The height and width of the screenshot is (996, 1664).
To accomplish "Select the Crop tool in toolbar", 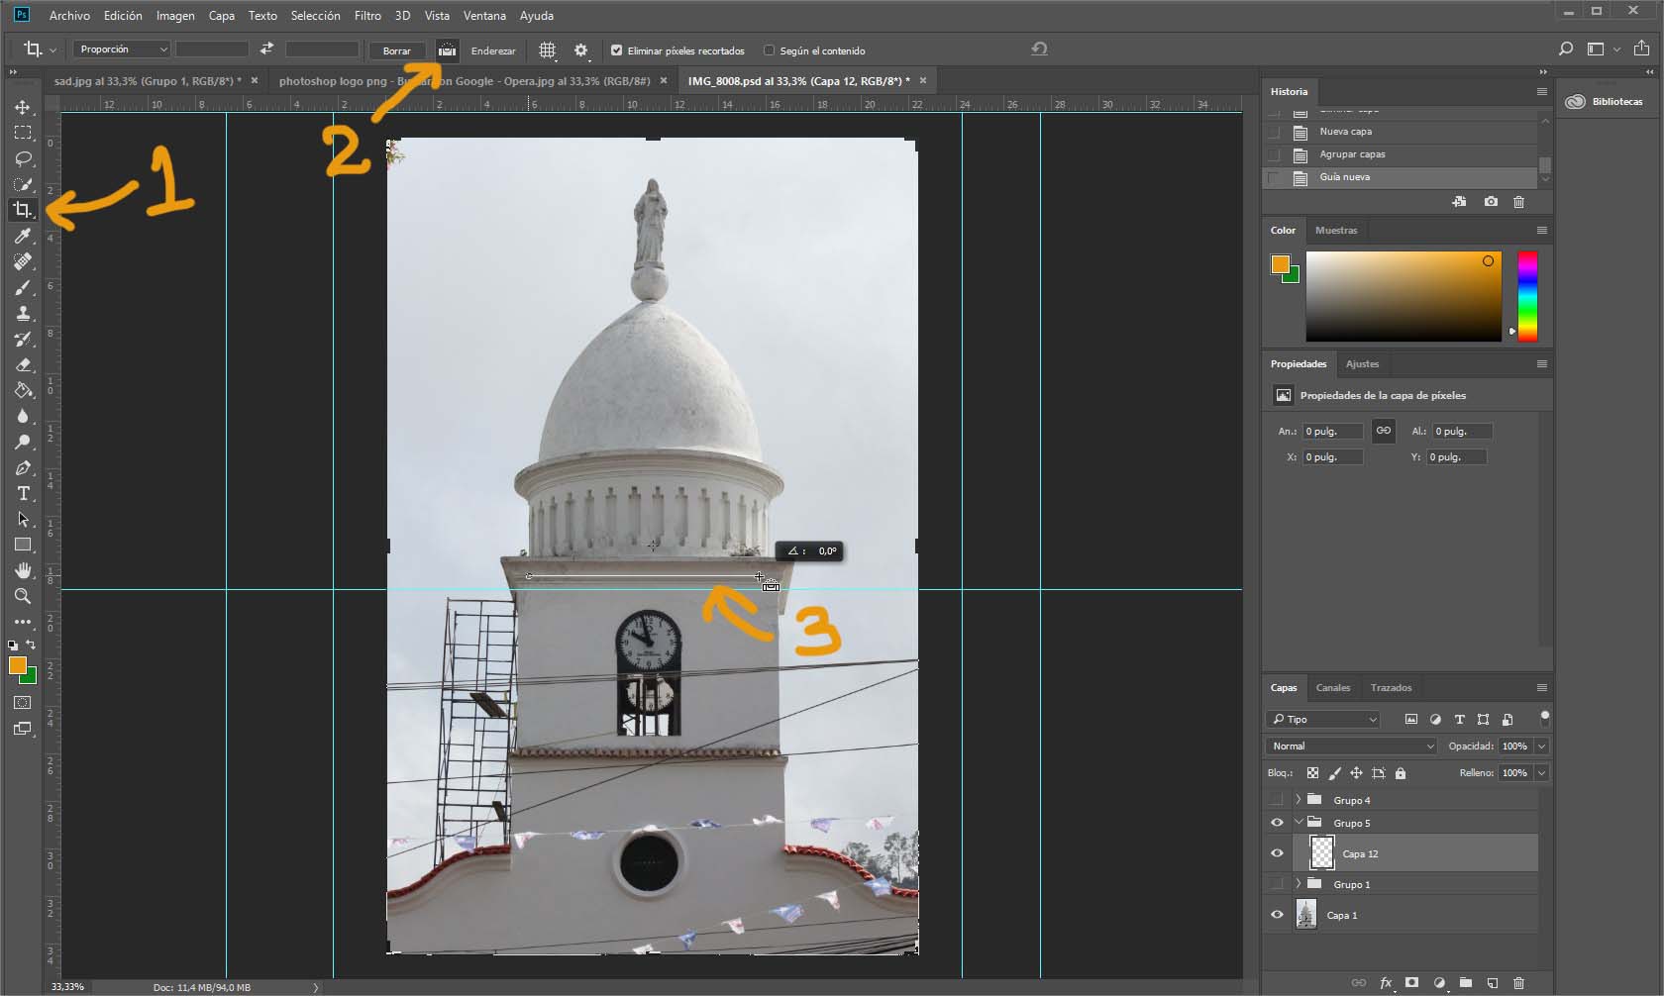I will pos(22,210).
